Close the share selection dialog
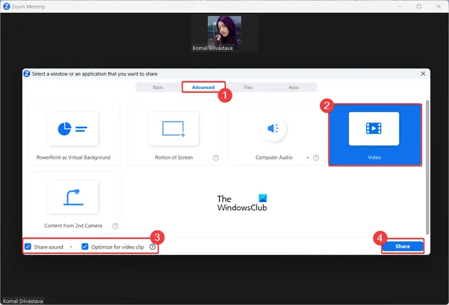This screenshot has height=305, width=449. coord(423,74)
